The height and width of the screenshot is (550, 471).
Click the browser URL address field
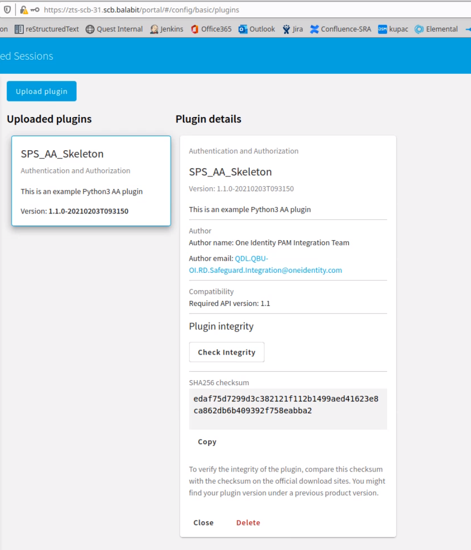click(246, 10)
